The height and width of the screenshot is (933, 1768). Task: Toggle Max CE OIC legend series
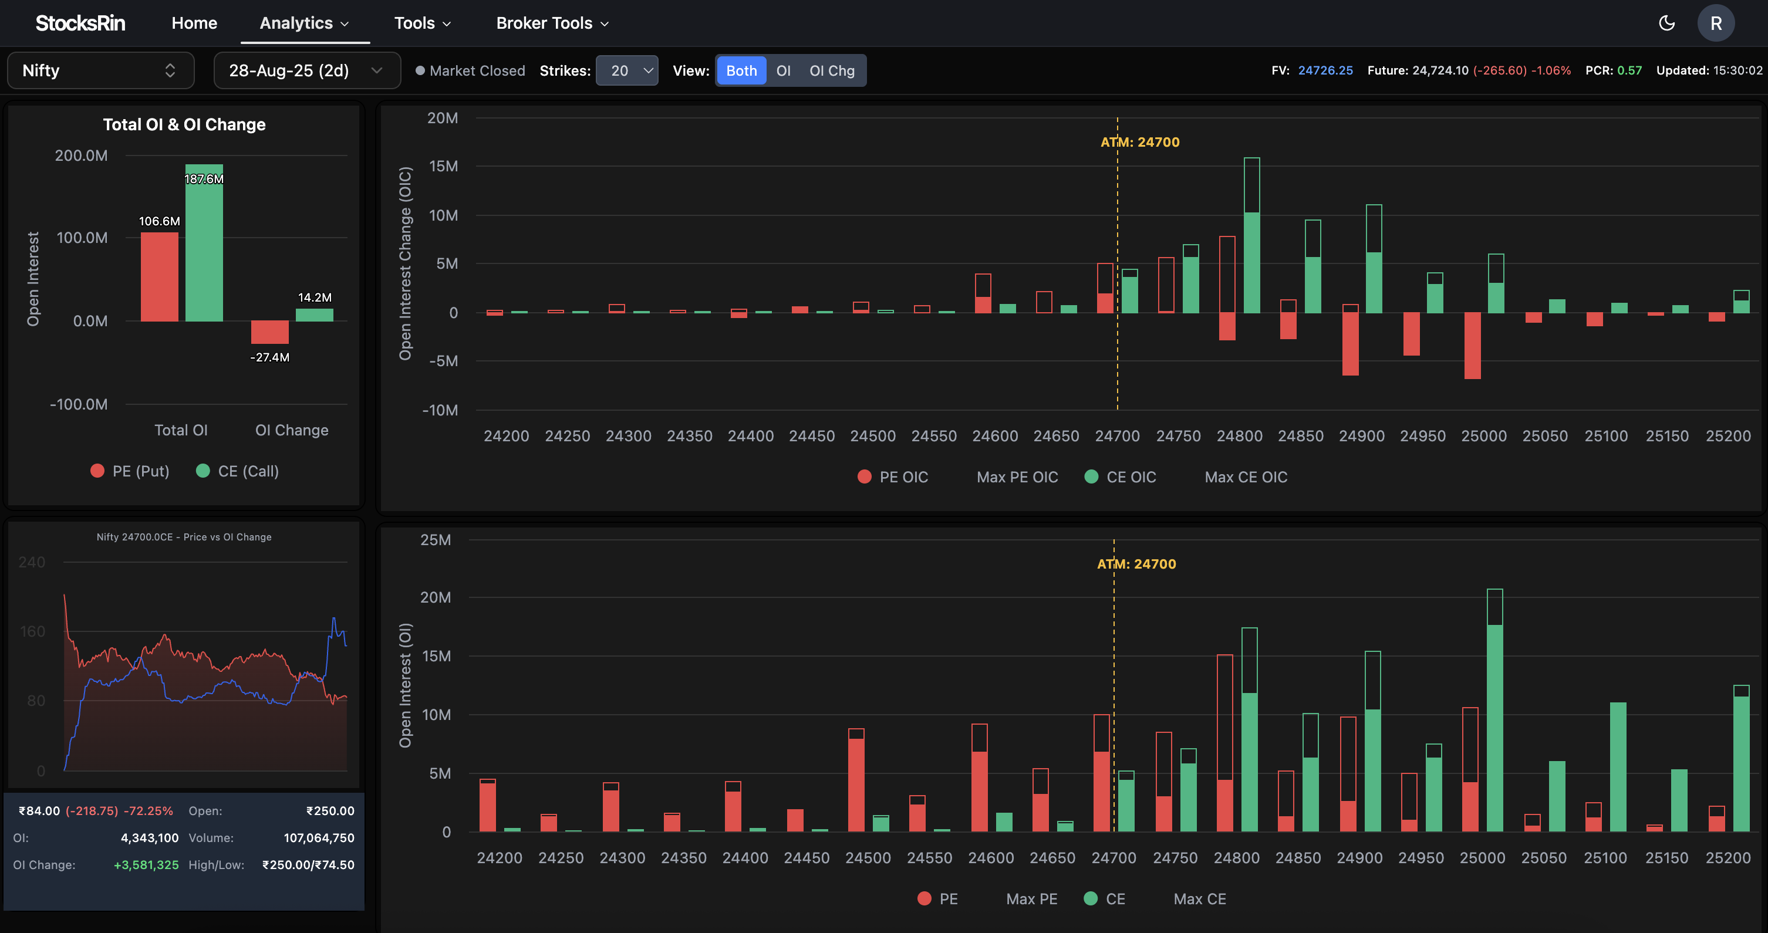pos(1246,477)
